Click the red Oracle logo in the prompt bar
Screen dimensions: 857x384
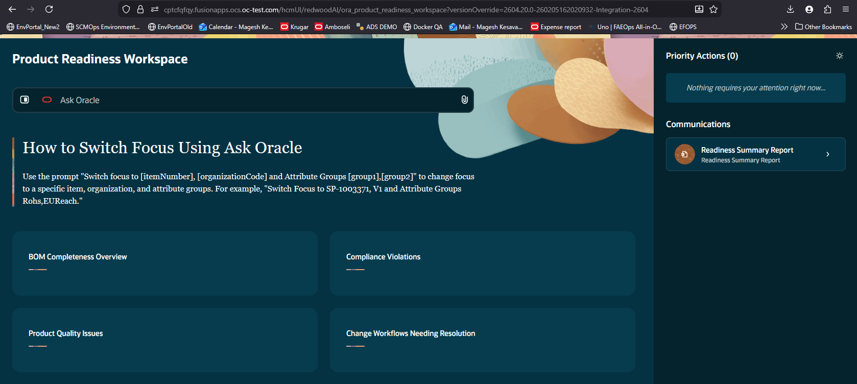(x=47, y=100)
